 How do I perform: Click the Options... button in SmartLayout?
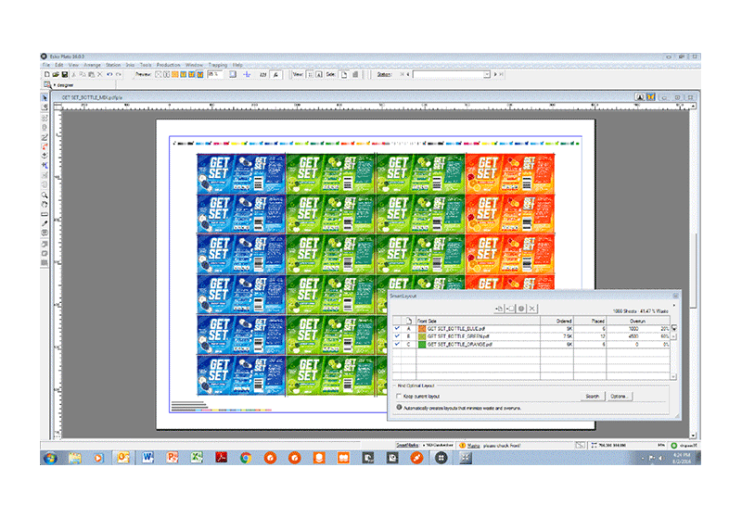click(619, 396)
